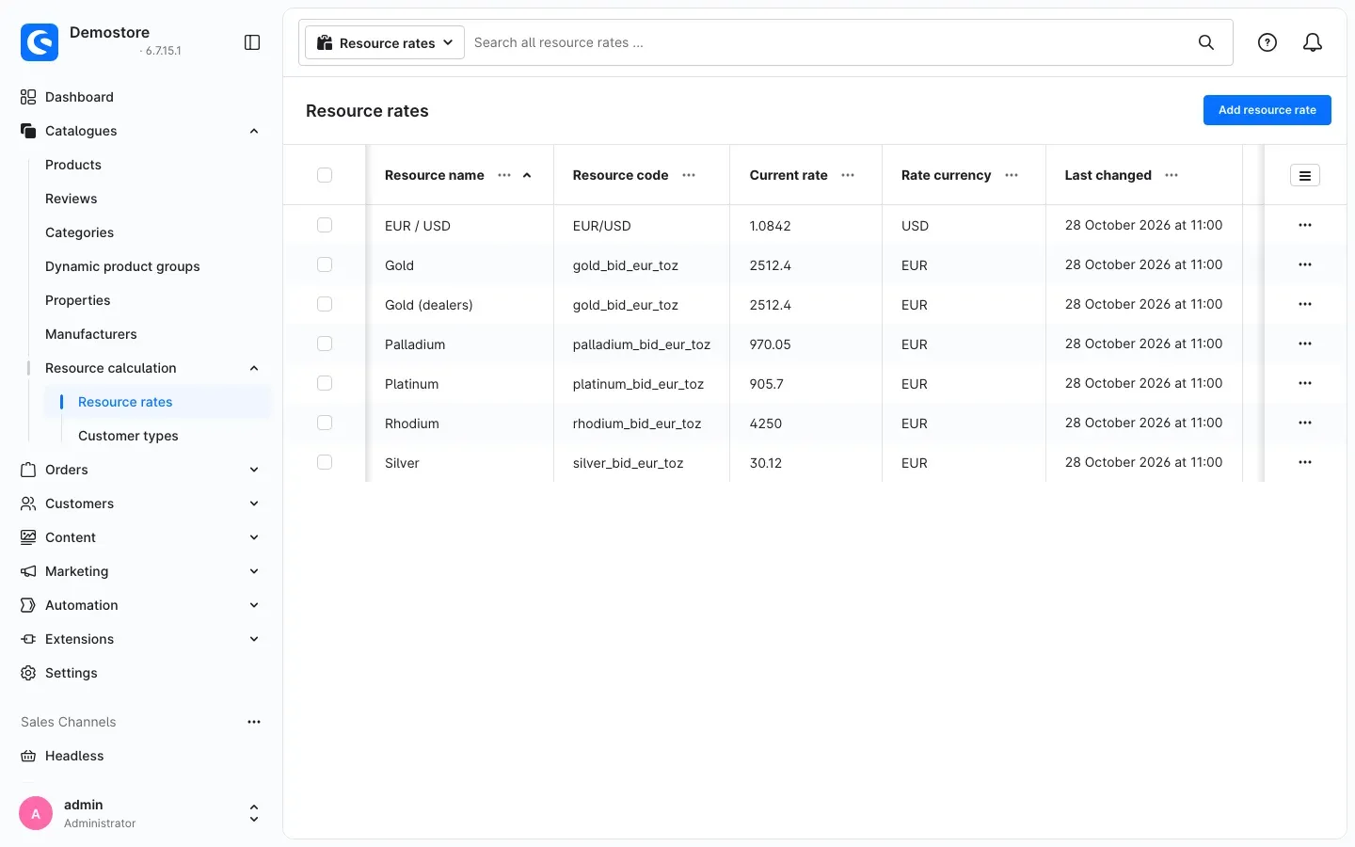Viewport: 1355px width, 847px height.
Task: Open Resource code column options
Action: 689,175
